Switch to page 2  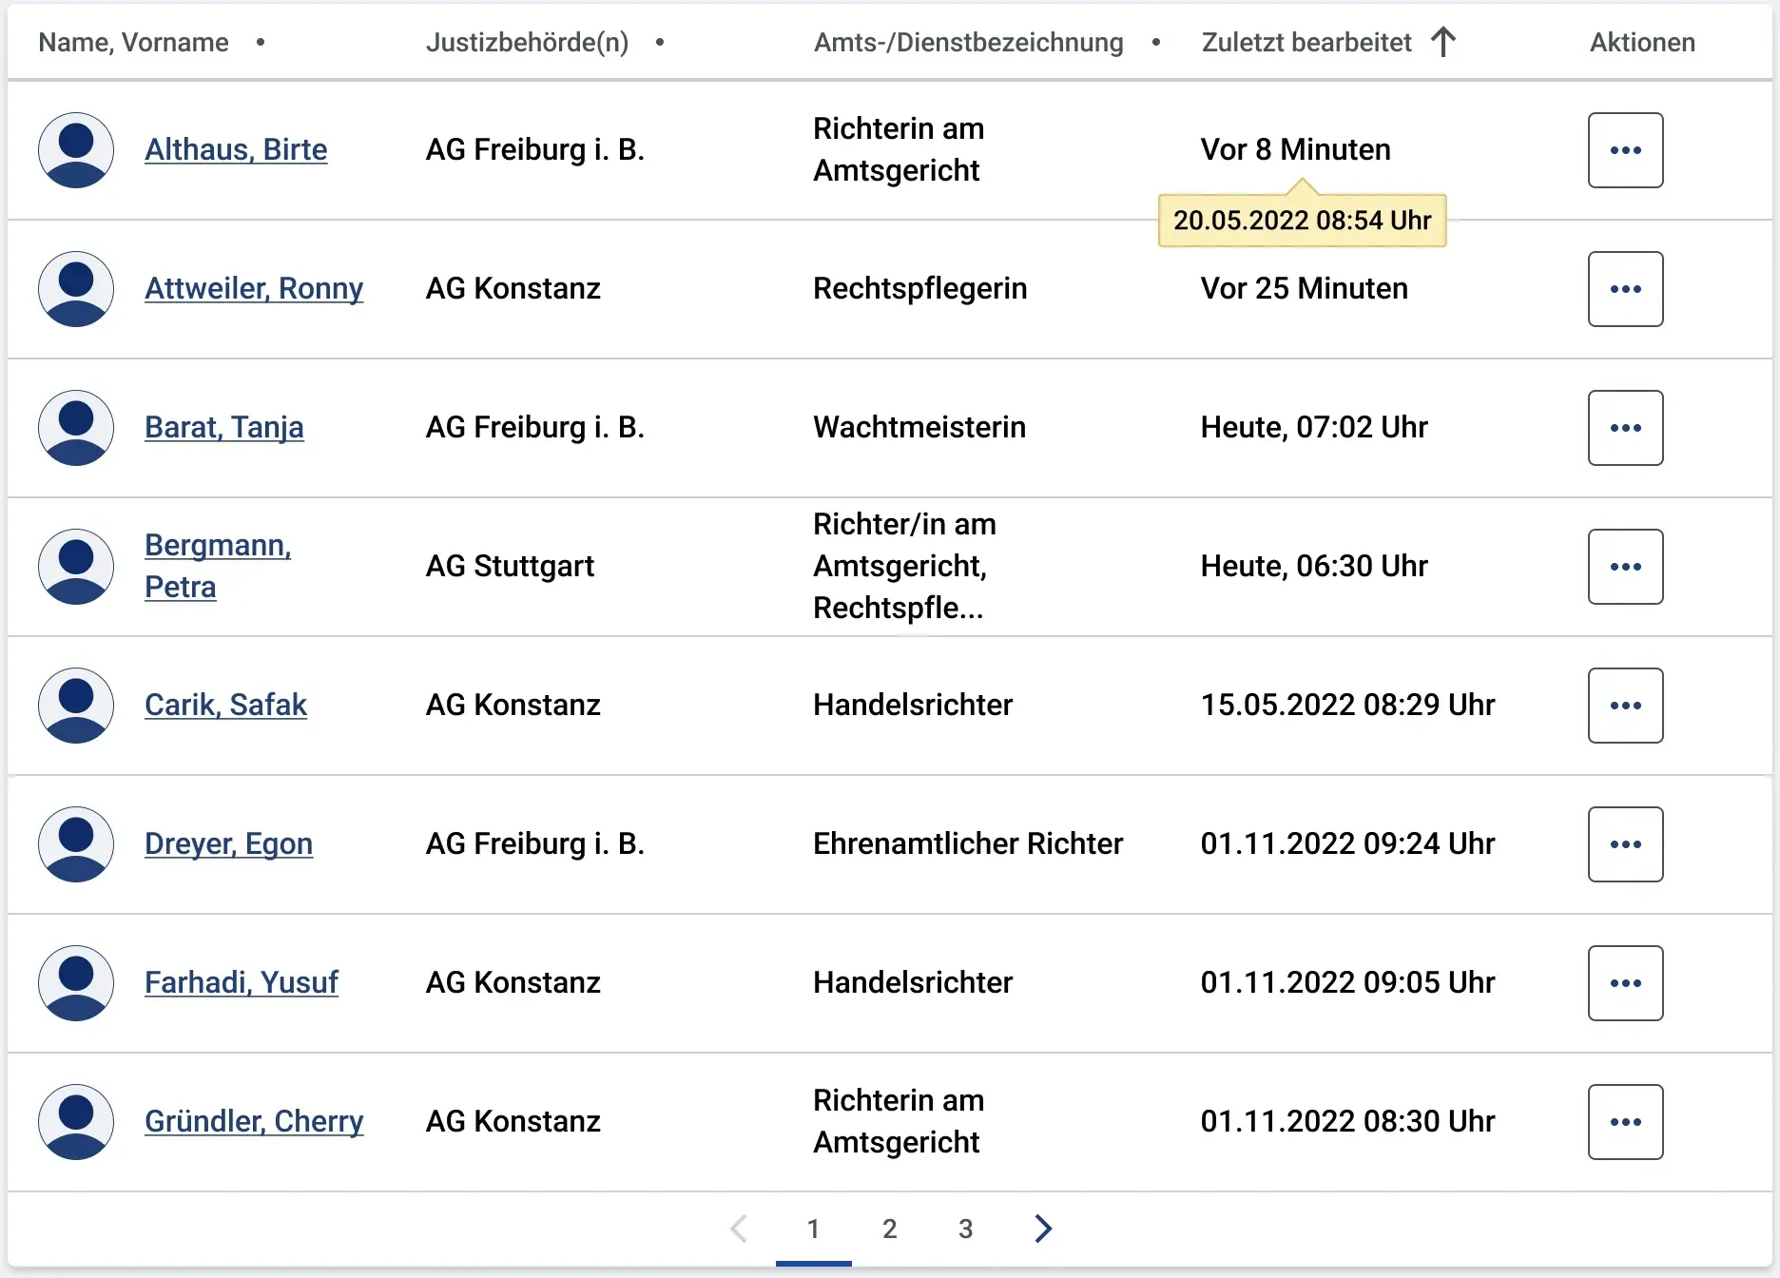click(889, 1229)
